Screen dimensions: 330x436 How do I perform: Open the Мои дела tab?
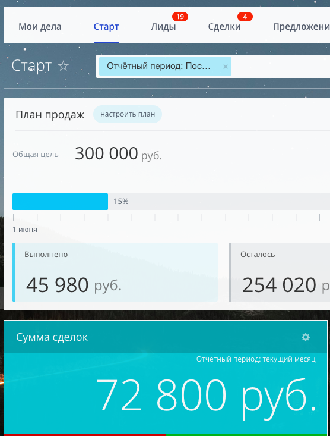40,27
